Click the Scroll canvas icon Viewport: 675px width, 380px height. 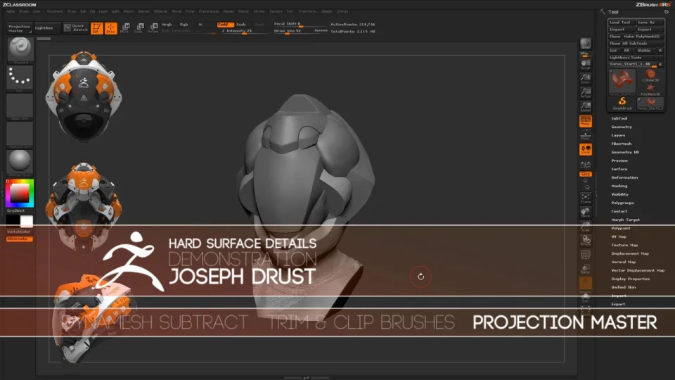coord(586,65)
